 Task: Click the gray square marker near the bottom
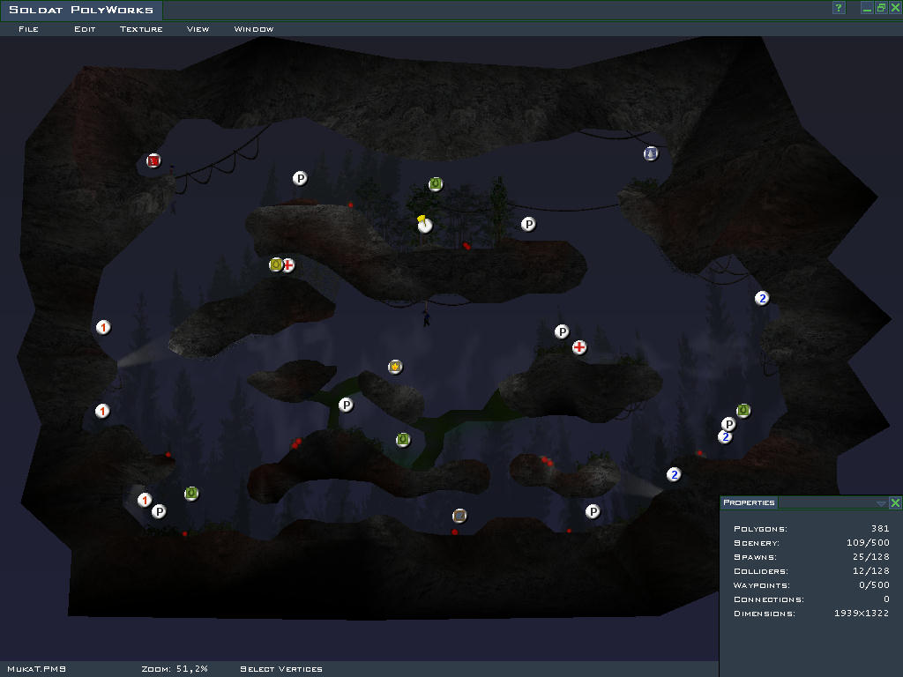tap(459, 516)
